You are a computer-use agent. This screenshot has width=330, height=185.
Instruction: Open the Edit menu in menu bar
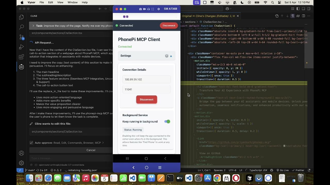[x=51, y=2]
